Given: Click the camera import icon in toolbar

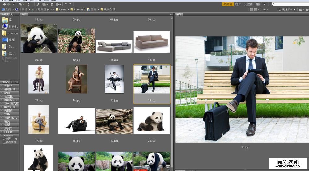Looking at the screenshot, I should click(39, 4).
